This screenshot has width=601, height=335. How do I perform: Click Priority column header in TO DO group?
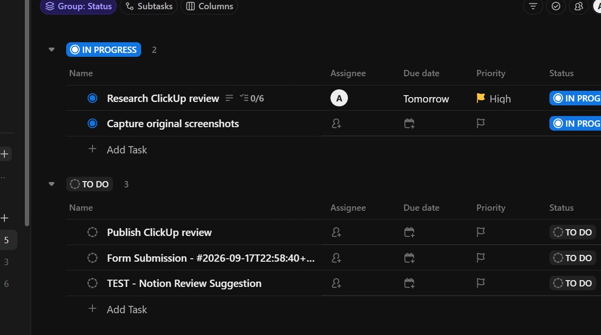pos(491,207)
